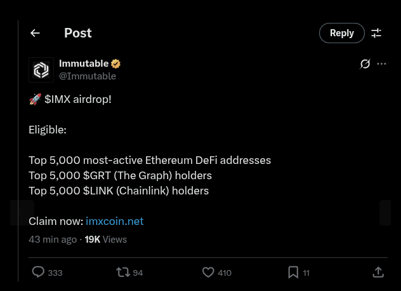Viewport: 401px width, 291px height.
Task: Click the comment bubble icon with 333
Action: tap(39, 272)
